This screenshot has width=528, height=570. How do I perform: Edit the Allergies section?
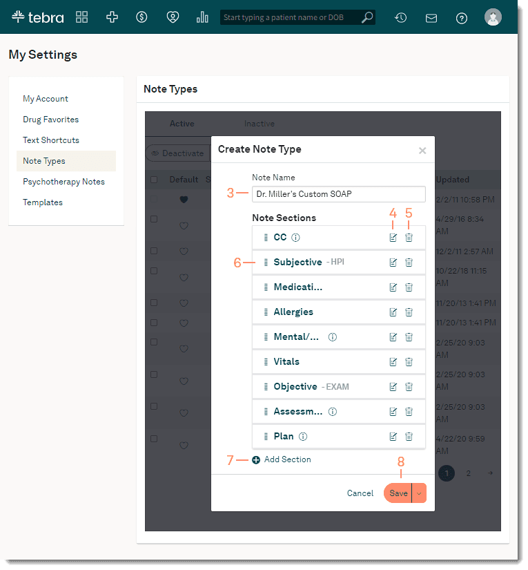point(393,312)
